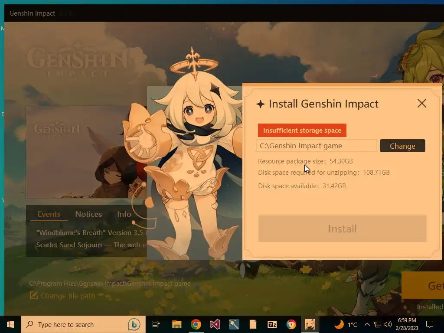The height and width of the screenshot is (333, 444).
Task: Open the Scarlet Sand Sojourn news item
Action: [x=91, y=245]
